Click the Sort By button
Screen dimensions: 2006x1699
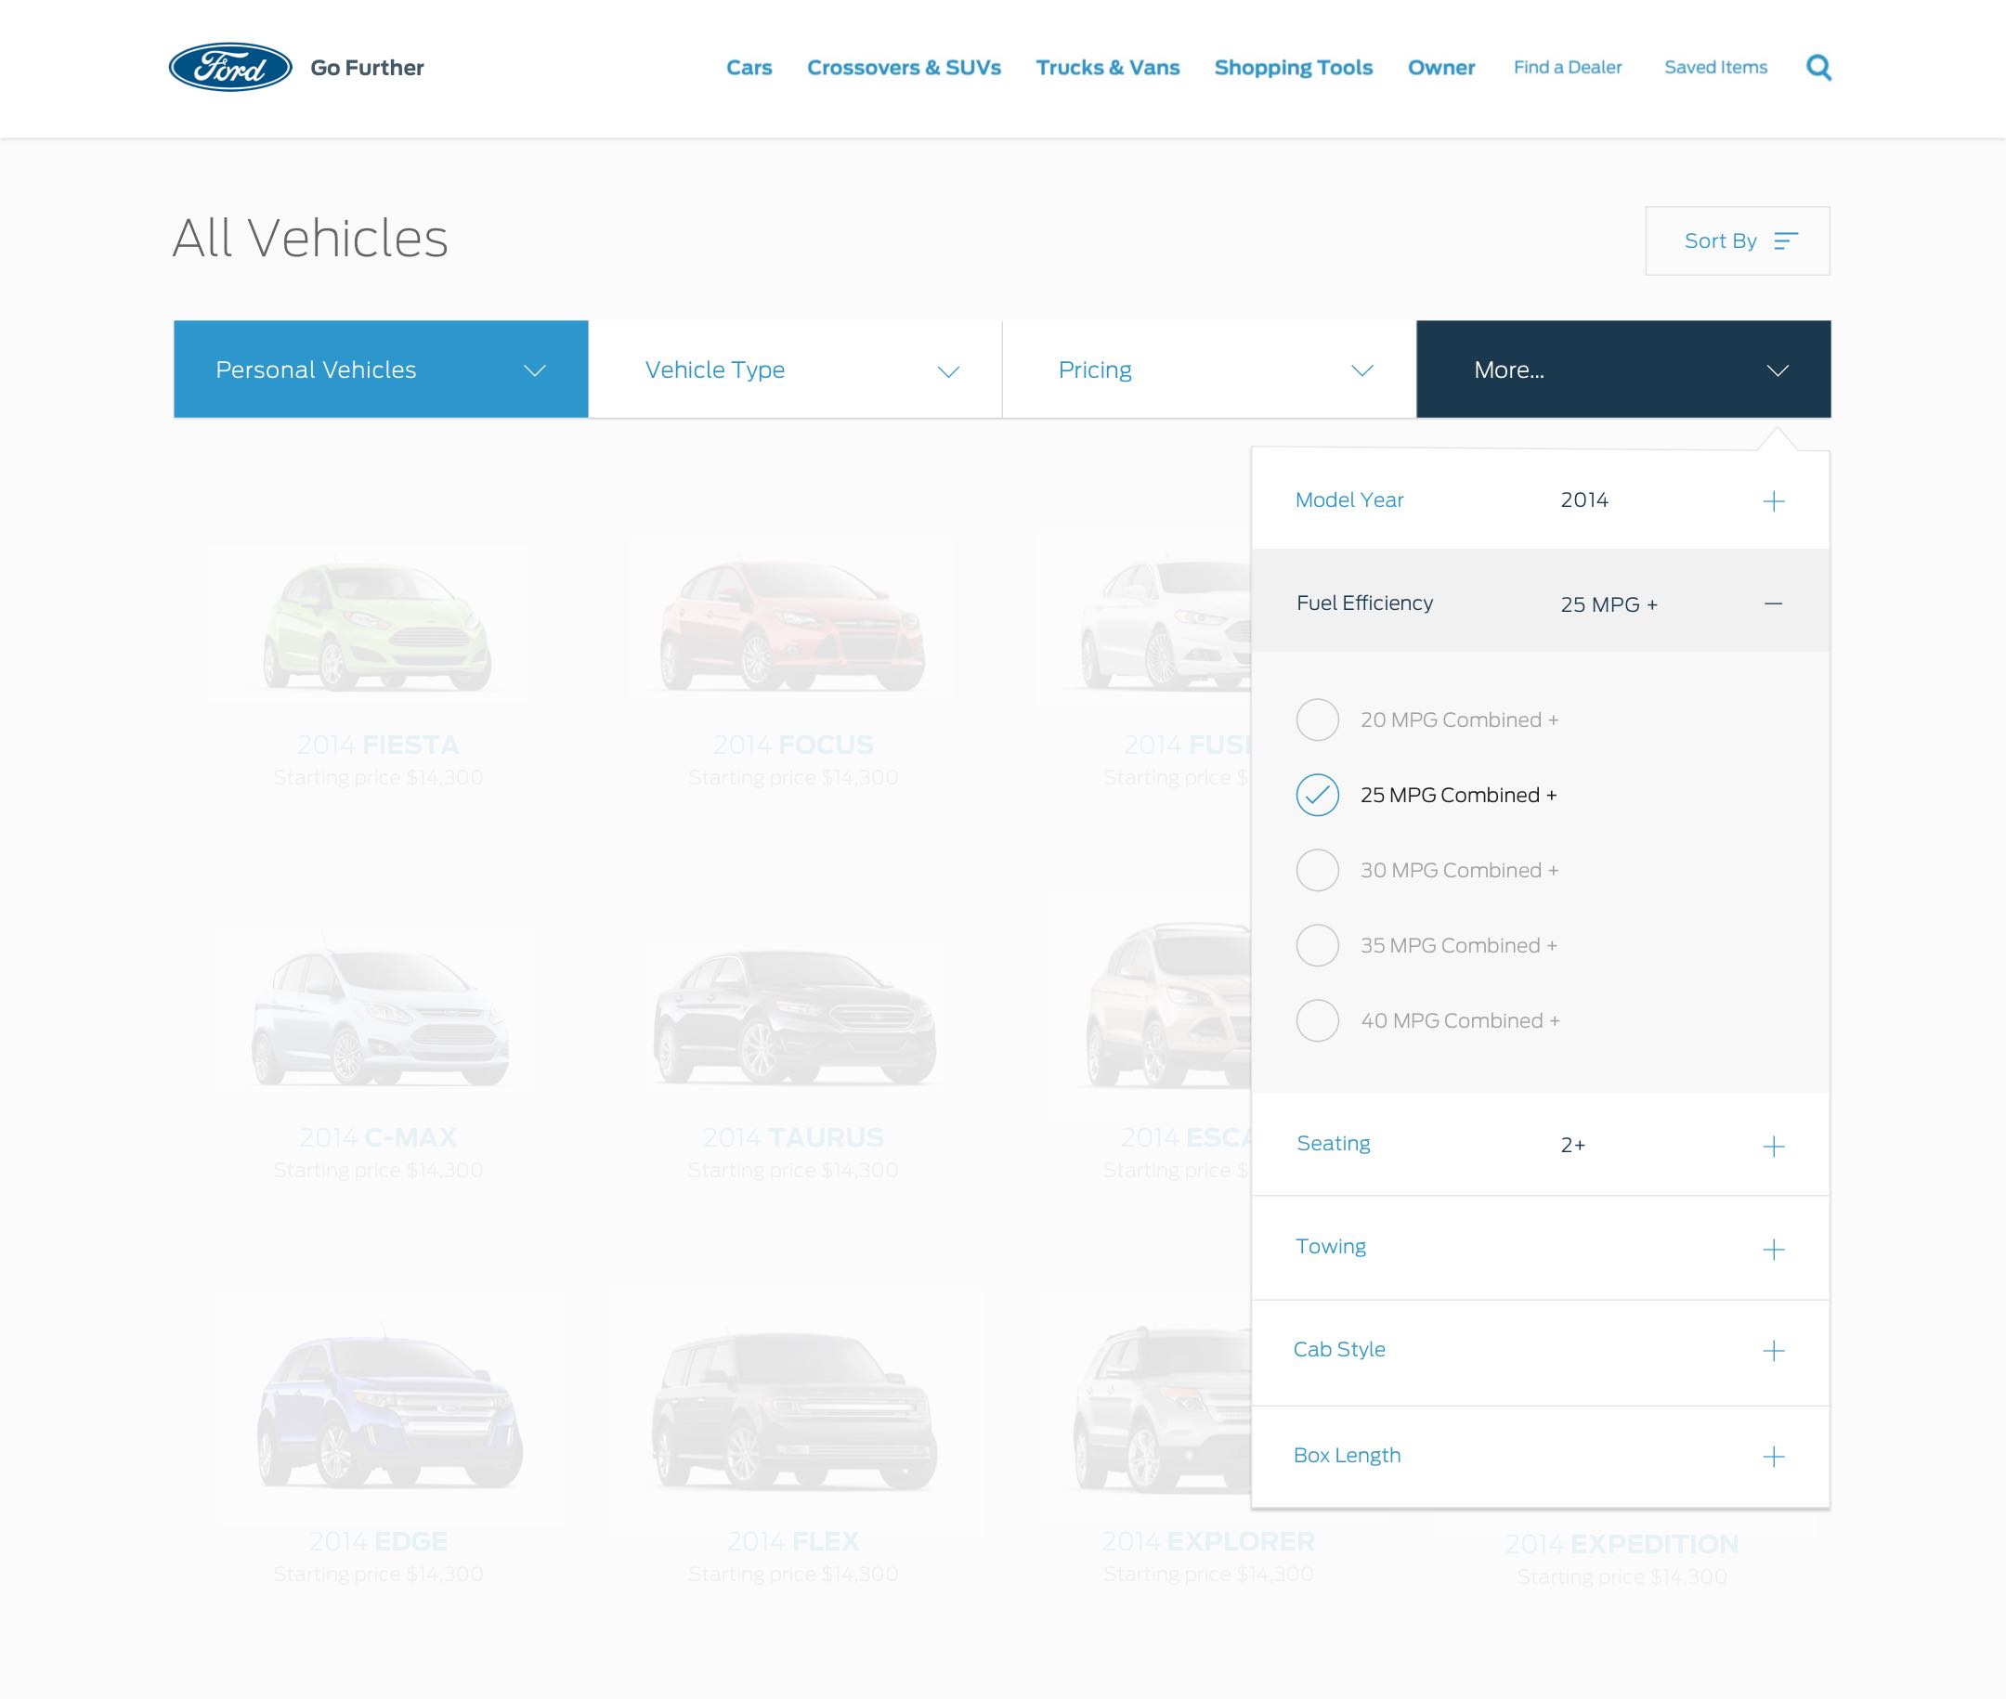(x=1738, y=240)
